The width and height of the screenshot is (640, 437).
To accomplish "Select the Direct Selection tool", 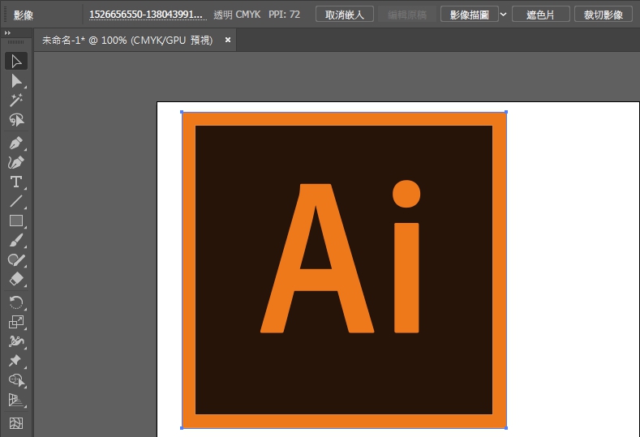I will click(x=16, y=81).
